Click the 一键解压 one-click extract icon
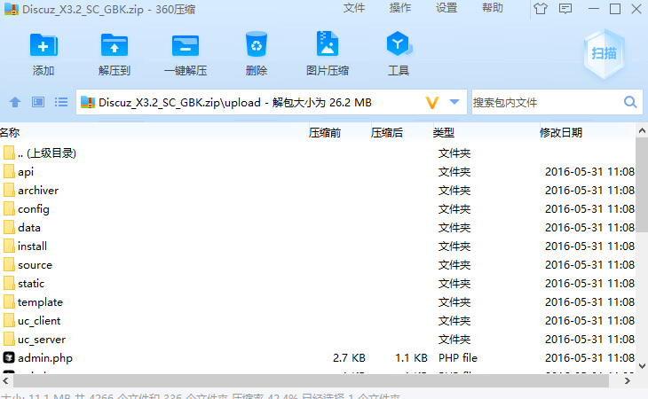The width and height of the screenshot is (648, 399). [x=186, y=54]
